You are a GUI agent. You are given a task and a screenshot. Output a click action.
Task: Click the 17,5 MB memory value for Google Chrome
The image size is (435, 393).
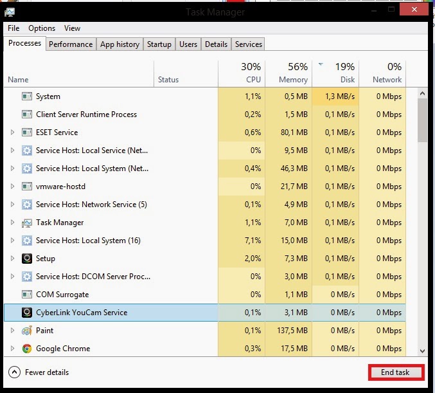tap(294, 349)
